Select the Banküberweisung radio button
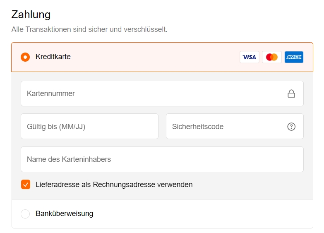This screenshot has height=233, width=324. [25, 214]
